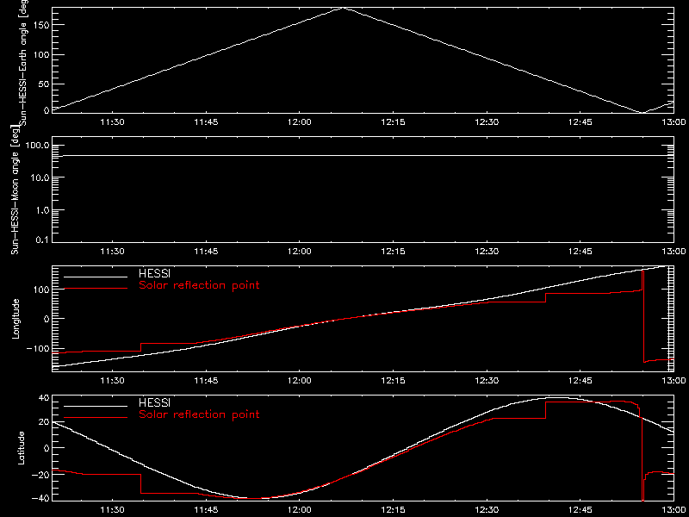689x517 pixels.
Task: Click the '100' tick on Earth angle axis
Action: (x=40, y=54)
